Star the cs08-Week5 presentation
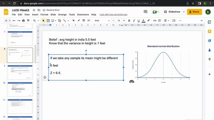The height and width of the screenshot is (120, 214). point(34,10)
